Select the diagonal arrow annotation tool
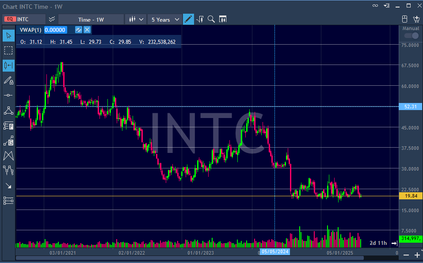Image resolution: width=423 pixels, height=263 pixels. (x=9, y=186)
